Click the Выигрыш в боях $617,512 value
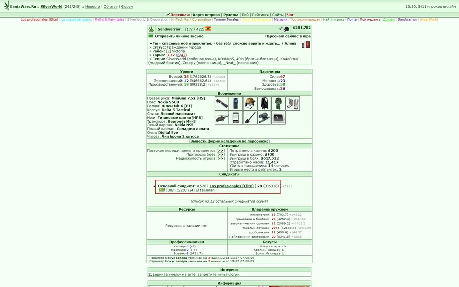 click(269, 158)
